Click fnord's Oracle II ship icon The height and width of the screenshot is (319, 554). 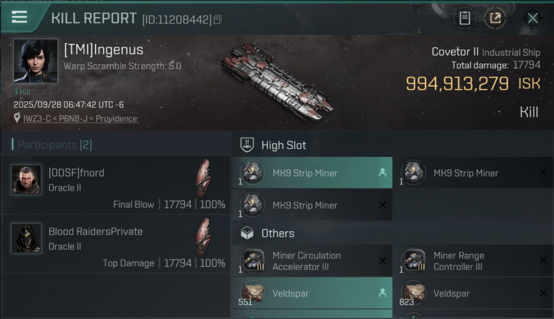point(203,179)
